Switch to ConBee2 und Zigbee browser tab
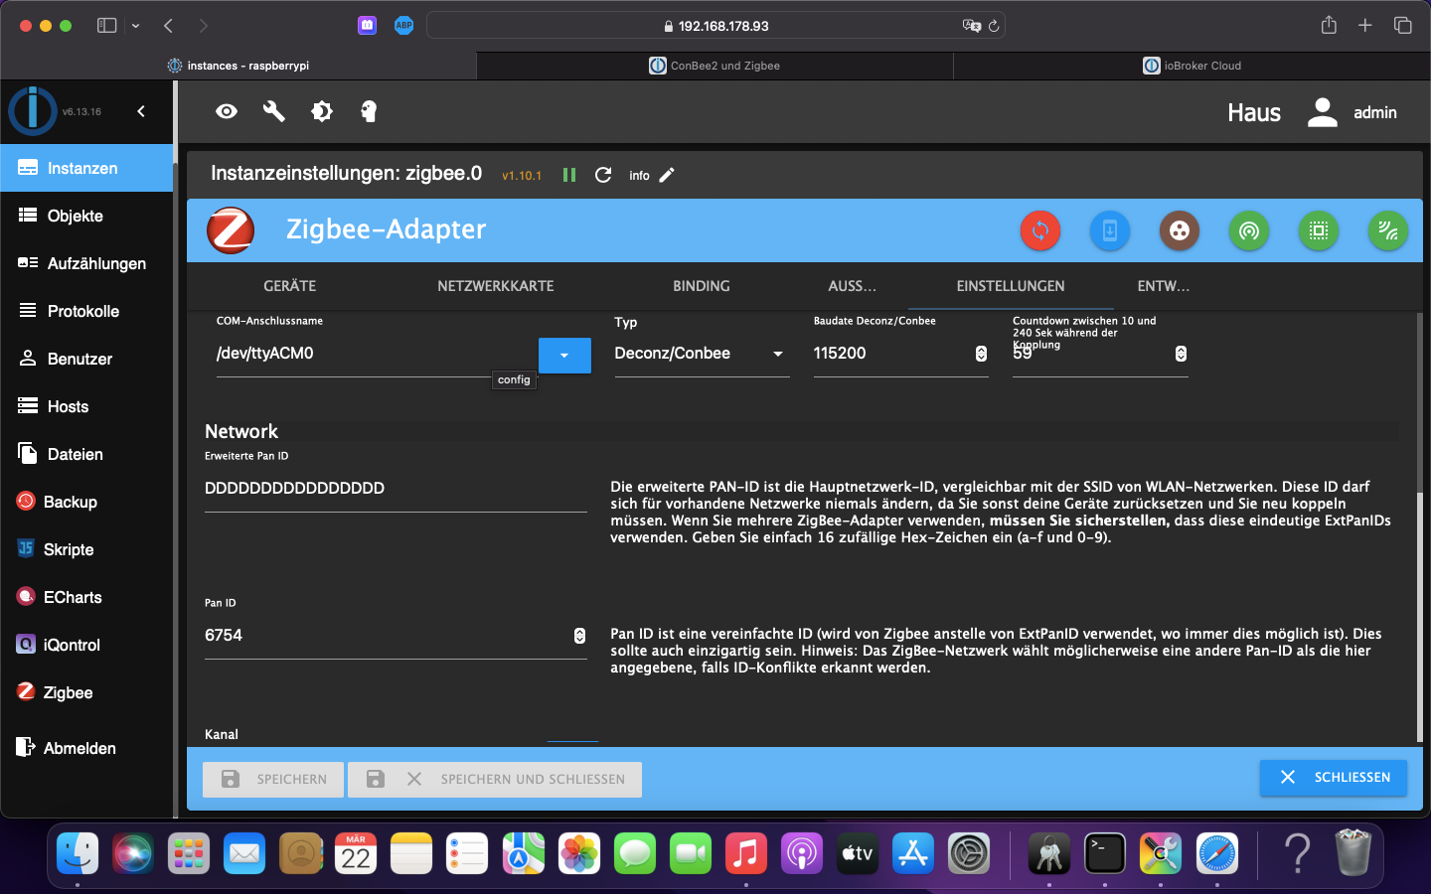 pyautogui.click(x=715, y=66)
